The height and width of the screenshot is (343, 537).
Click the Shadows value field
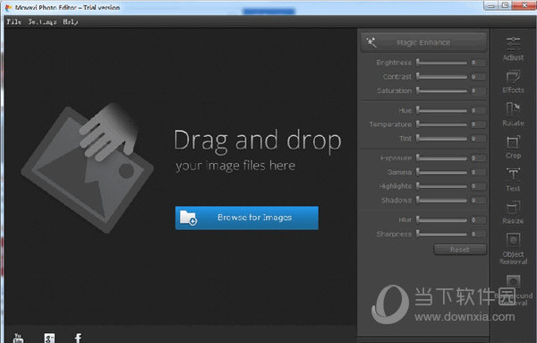tap(478, 200)
